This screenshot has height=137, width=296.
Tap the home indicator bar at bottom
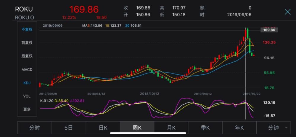coord(148,133)
